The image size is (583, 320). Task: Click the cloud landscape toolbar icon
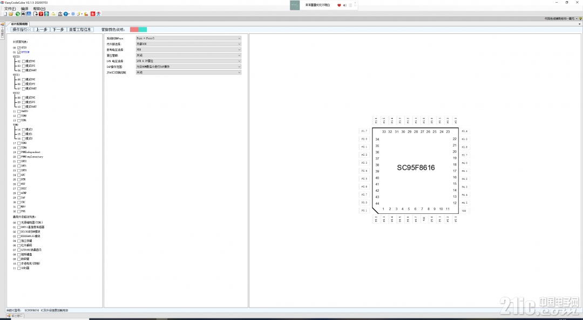point(53,13)
